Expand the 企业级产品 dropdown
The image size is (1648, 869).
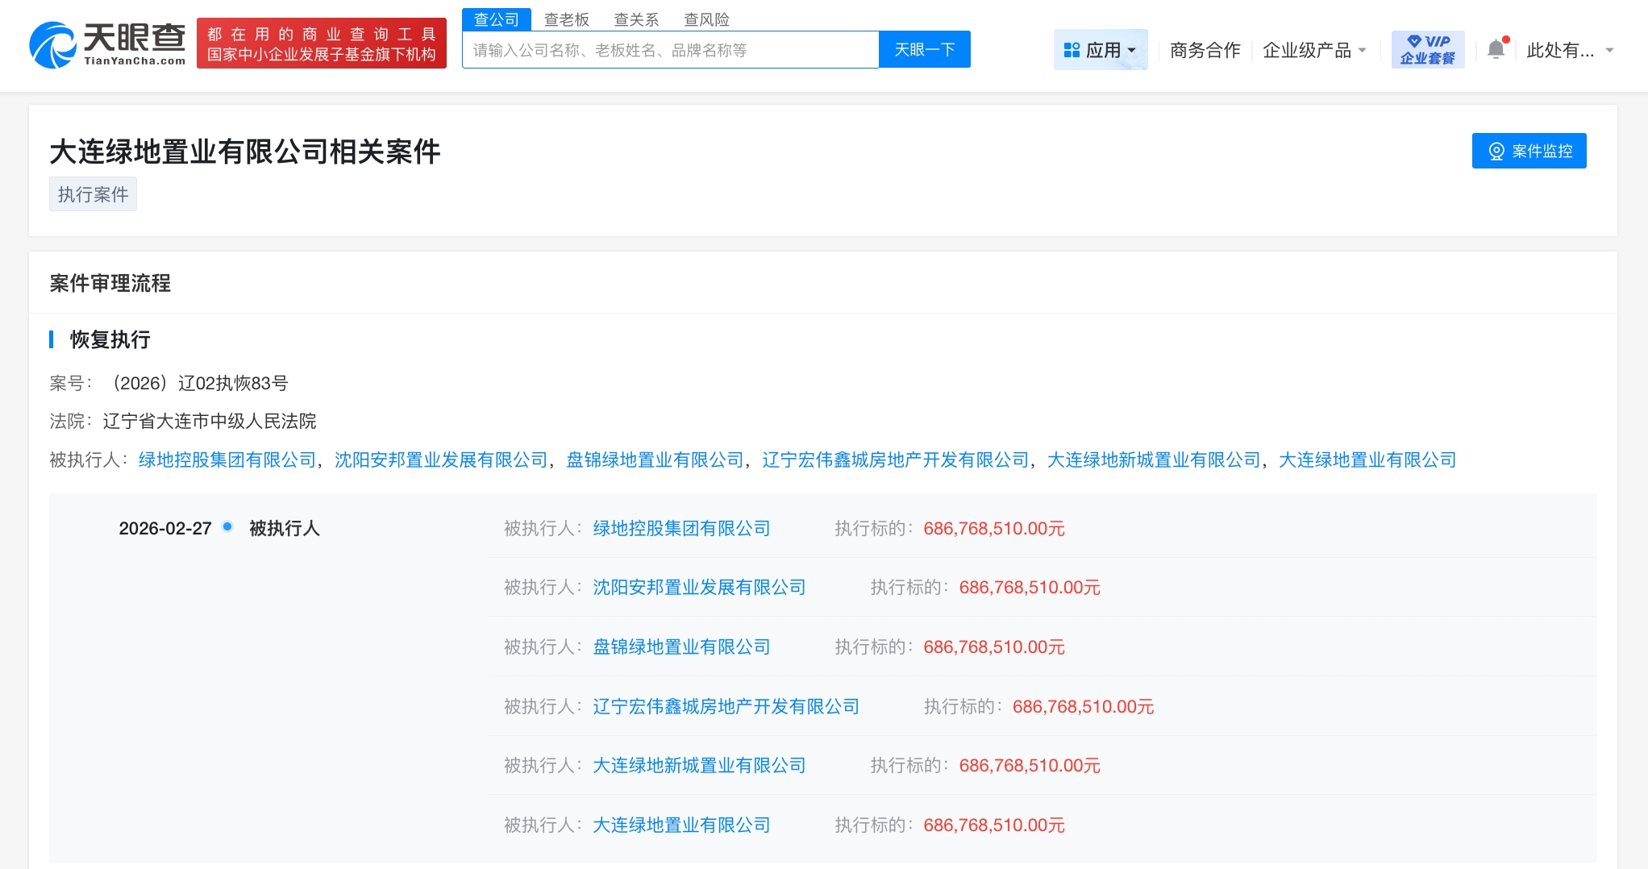coord(1313,50)
